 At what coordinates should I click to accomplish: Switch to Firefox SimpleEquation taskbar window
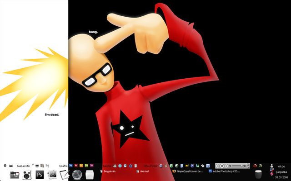(x=188, y=171)
